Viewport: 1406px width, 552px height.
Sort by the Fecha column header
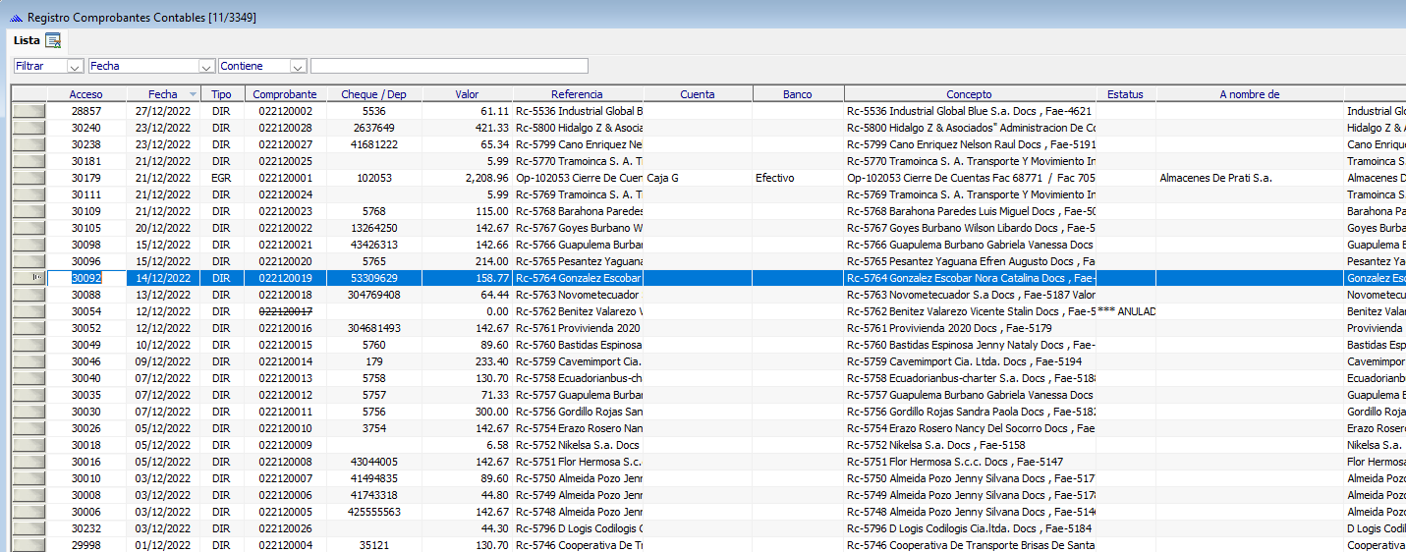pos(163,94)
